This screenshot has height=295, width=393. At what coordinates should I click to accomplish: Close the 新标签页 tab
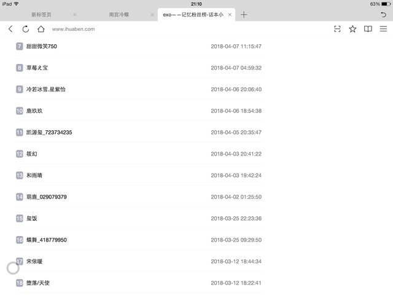(75, 15)
